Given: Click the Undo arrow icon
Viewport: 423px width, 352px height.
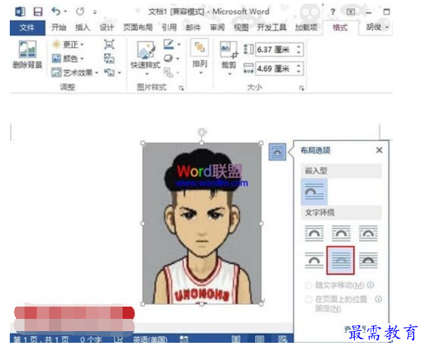Looking at the screenshot, I should 56,11.
